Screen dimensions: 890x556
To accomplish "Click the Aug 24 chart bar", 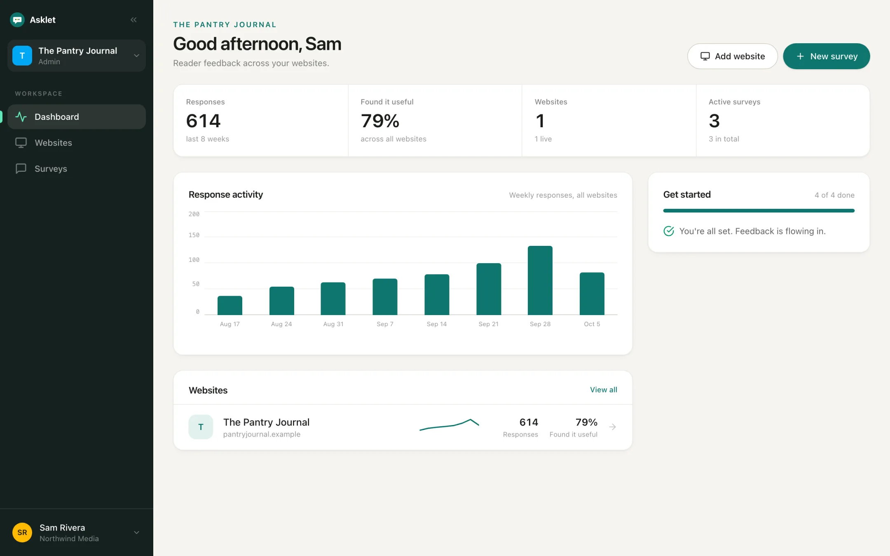I will (282, 301).
